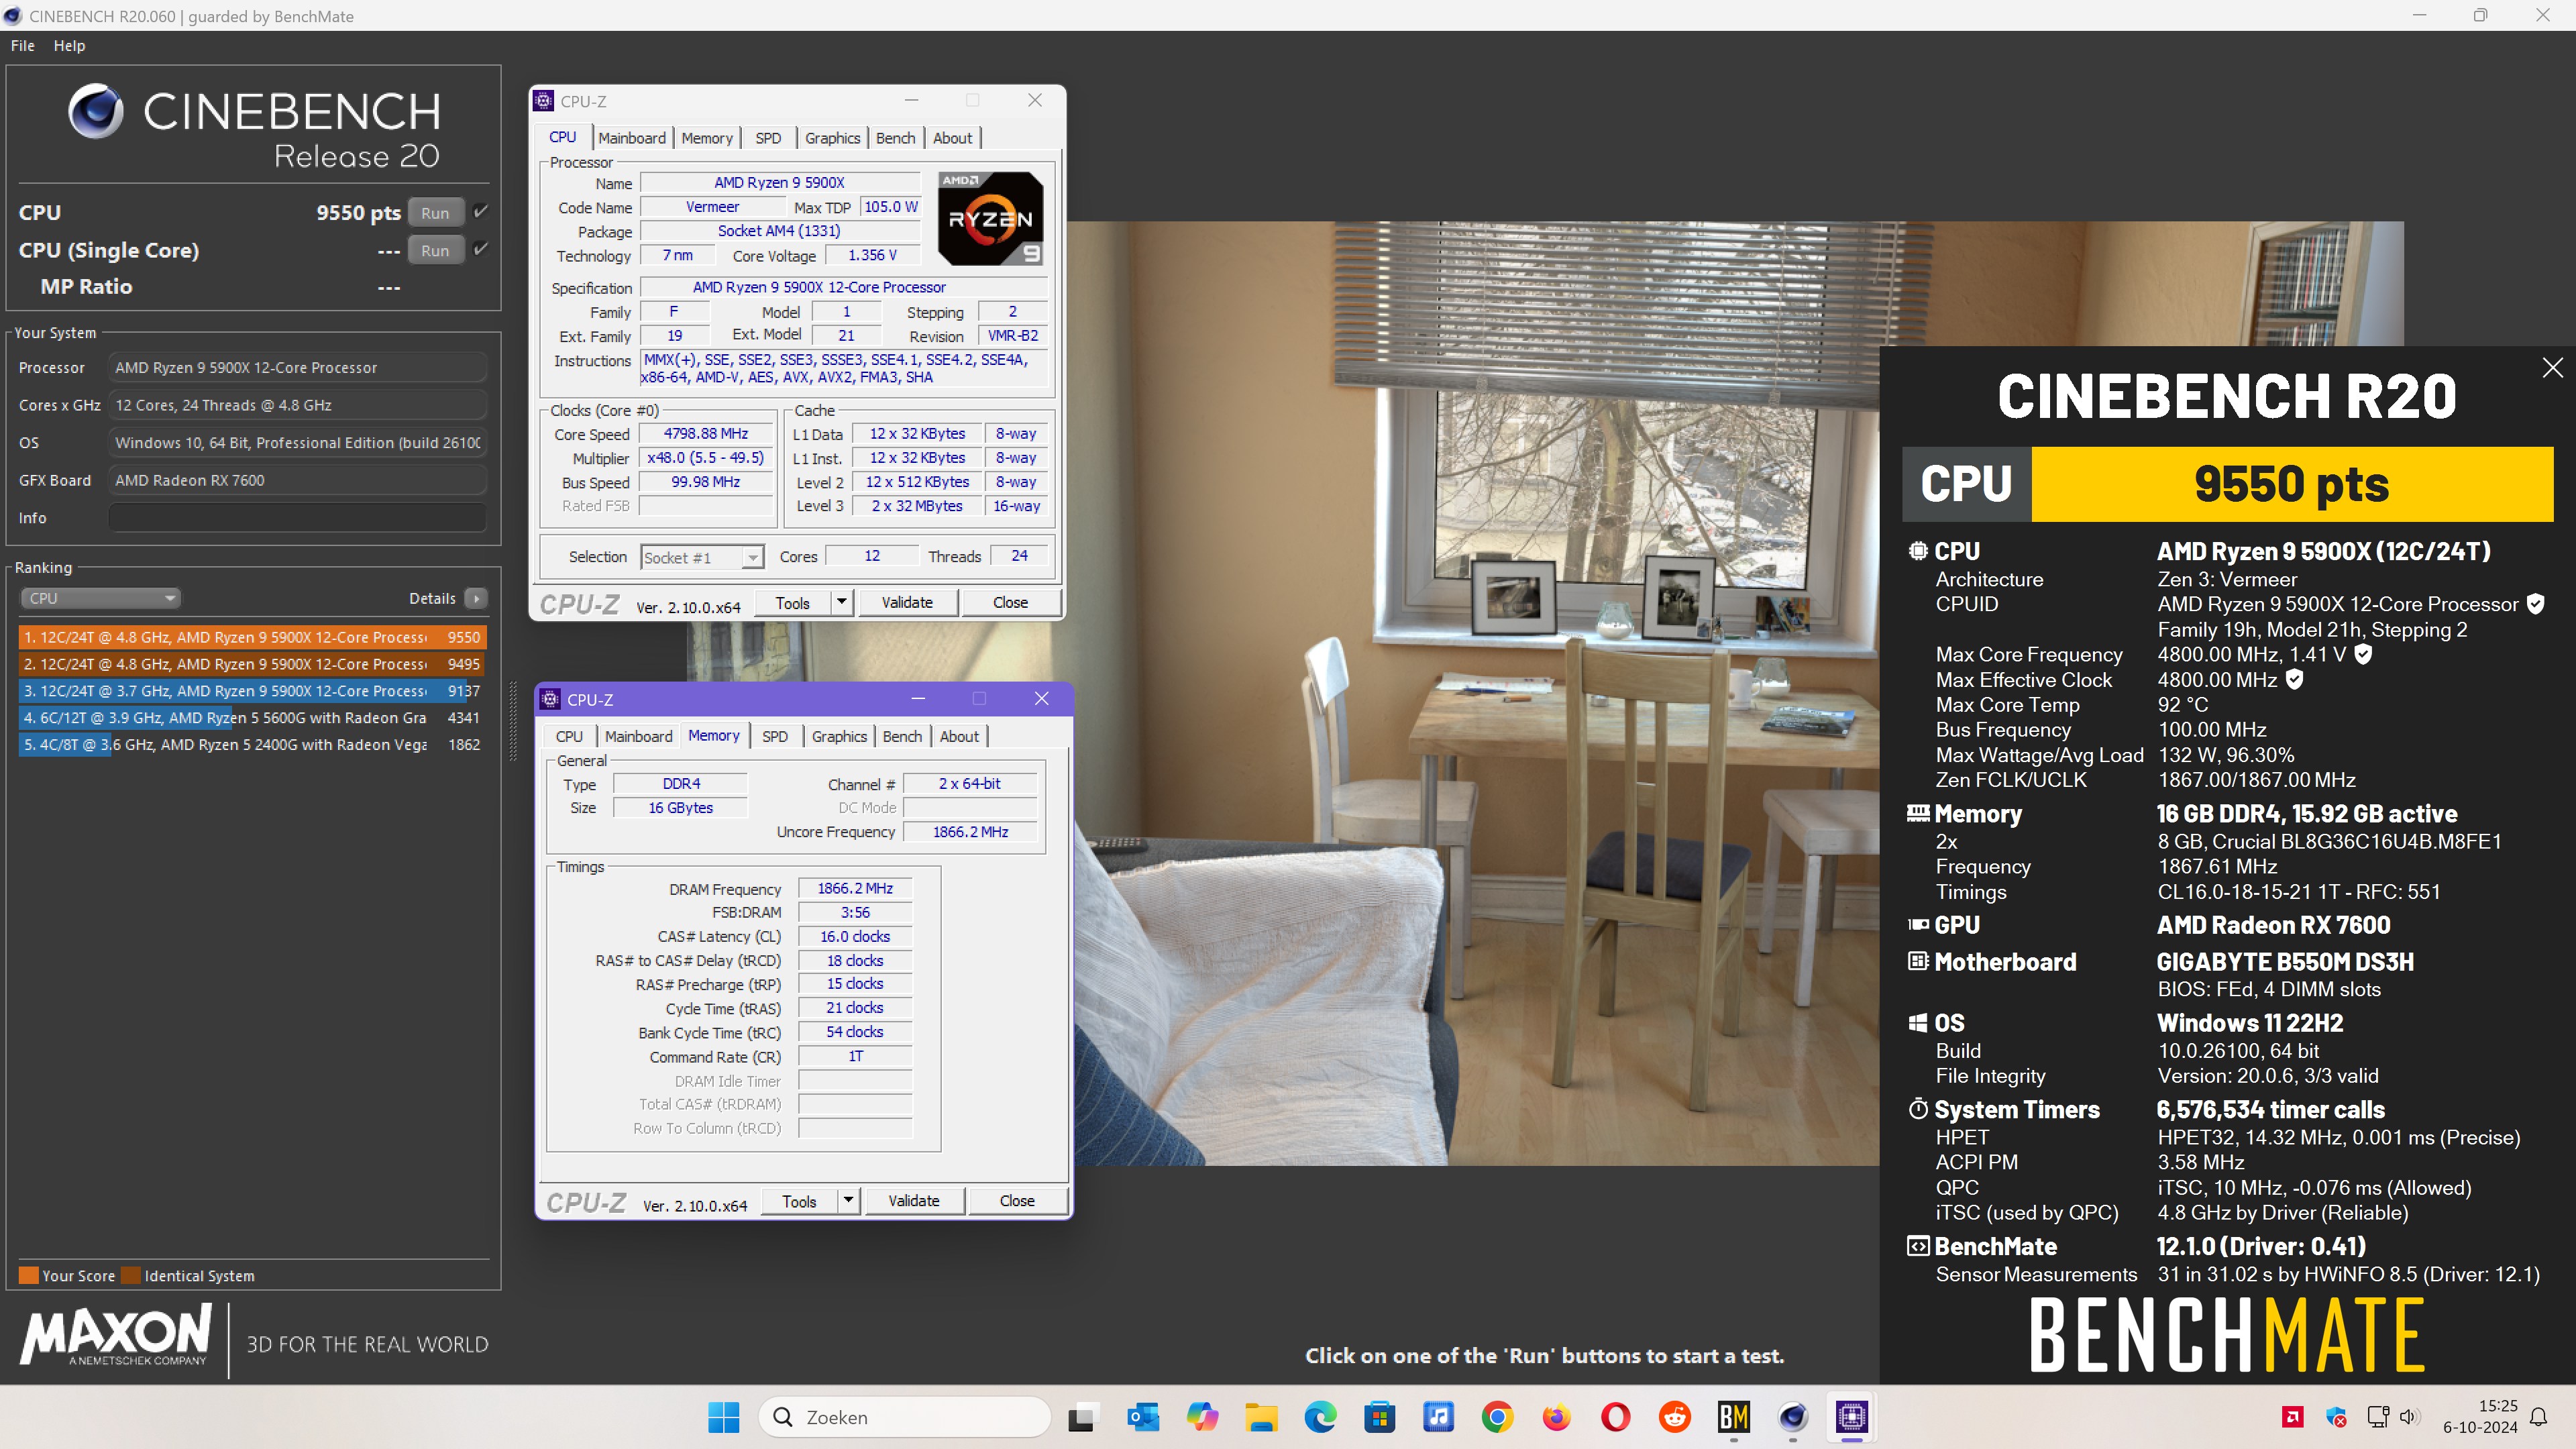
Task: Switch to About tab in upper CPU-Z
Action: click(x=952, y=138)
